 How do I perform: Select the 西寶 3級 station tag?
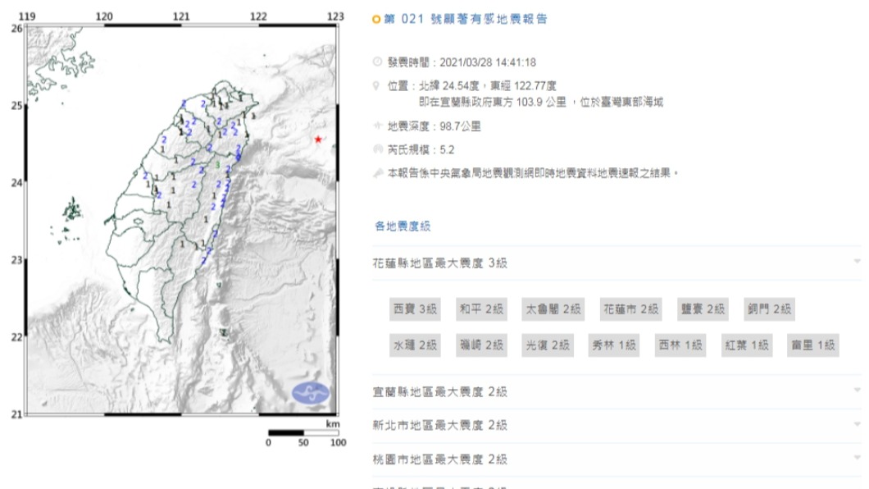point(415,308)
